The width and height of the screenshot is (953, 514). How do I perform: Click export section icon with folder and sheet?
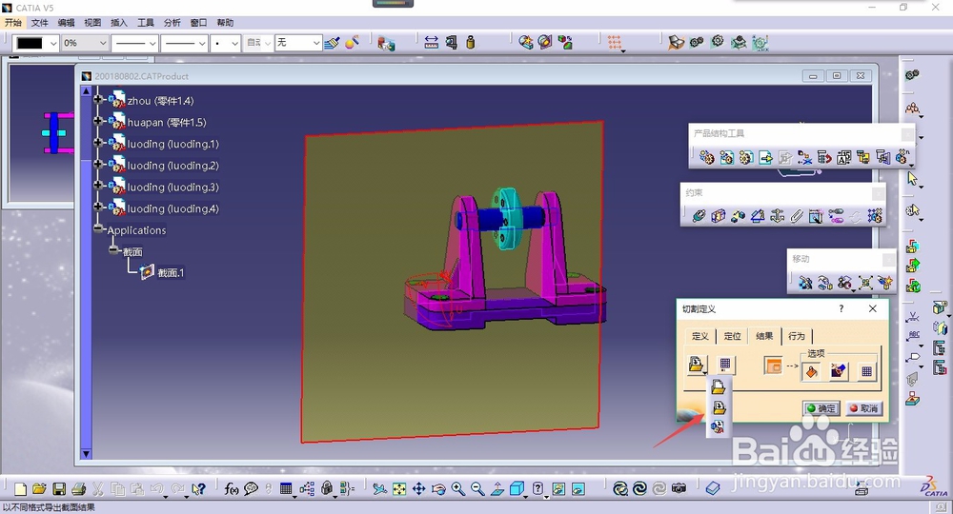tap(697, 365)
